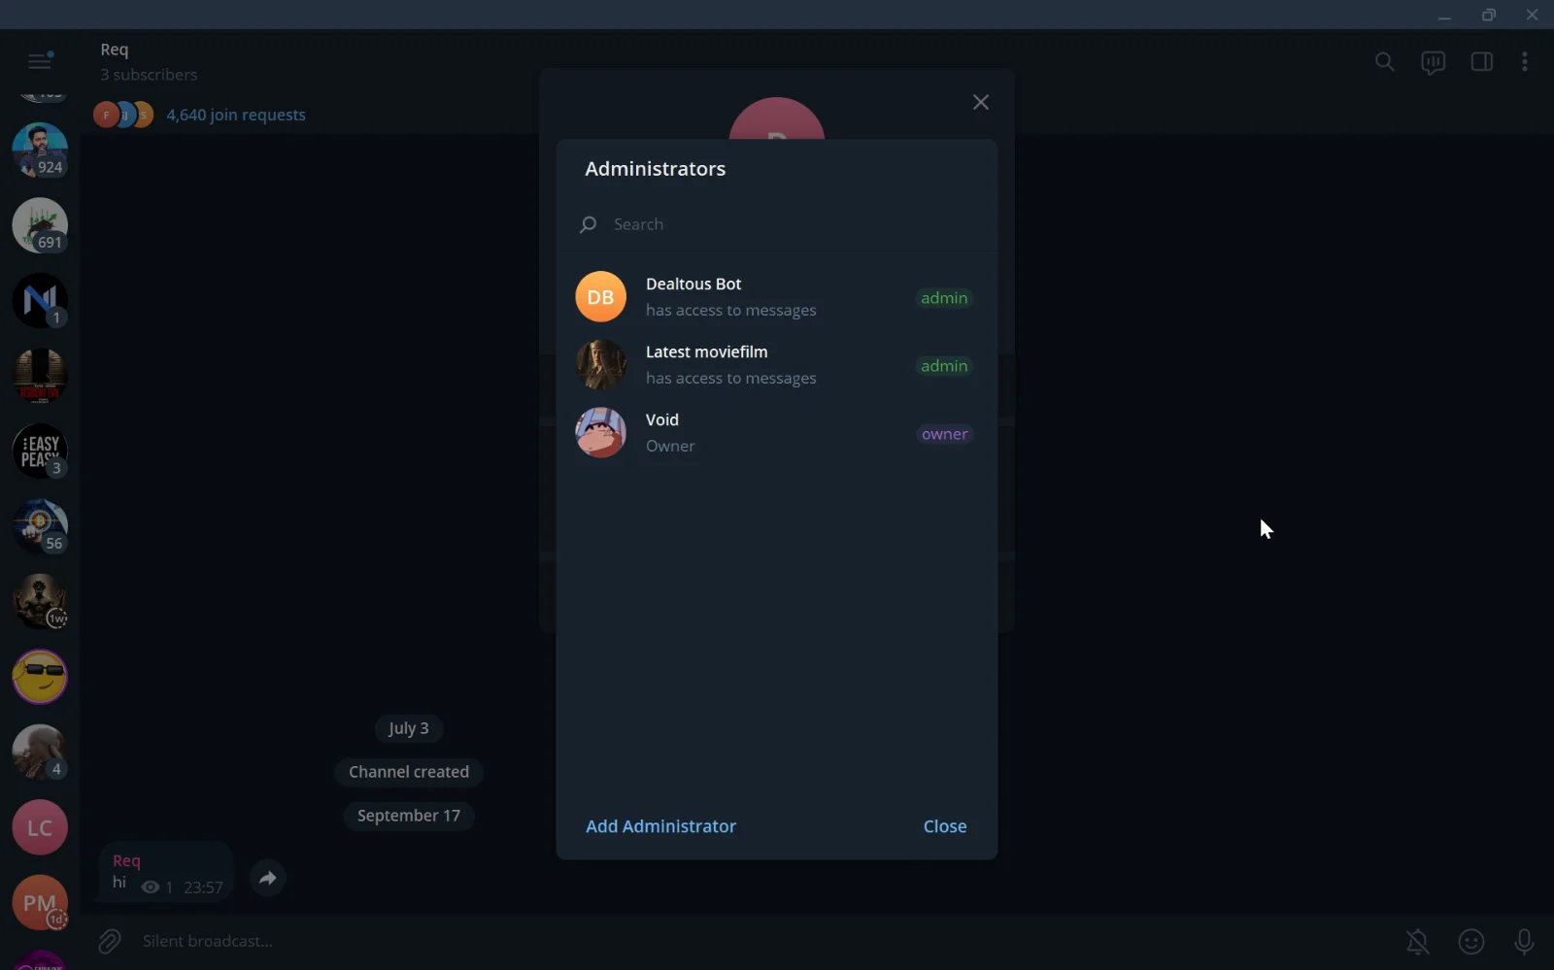Viewport: 1554px width, 970px height.
Task: Open the sunglasses emoji chat
Action: [x=40, y=677]
